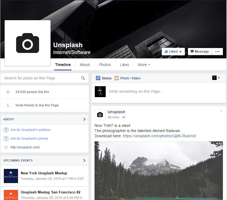Click question icon beside Unsplash's phone
Image resolution: width=227 pixels, height=200 pixels.
[x=6, y=139]
